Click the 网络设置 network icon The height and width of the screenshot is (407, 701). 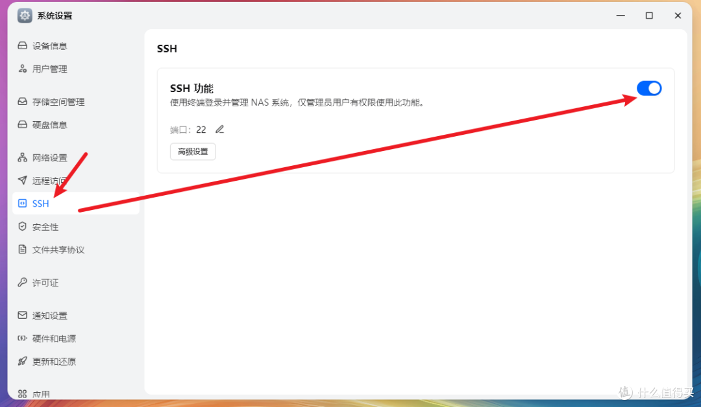[22, 157]
